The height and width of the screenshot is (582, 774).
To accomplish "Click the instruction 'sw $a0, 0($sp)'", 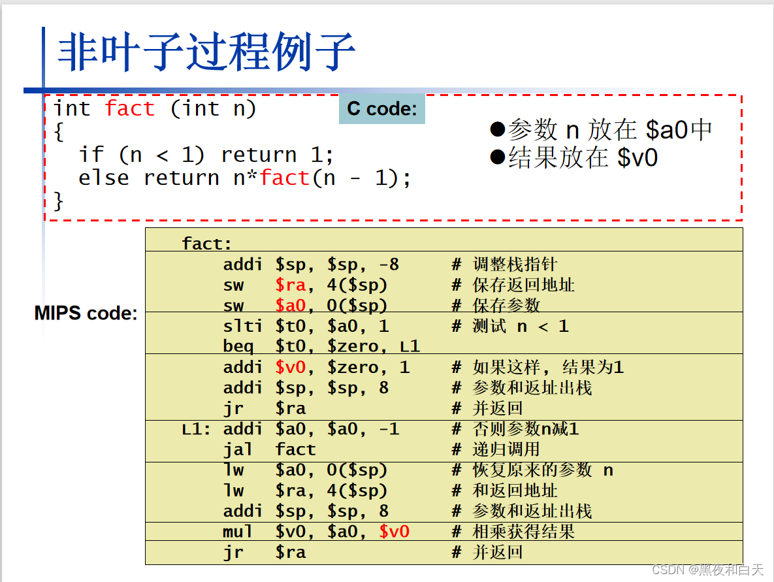I will click(x=305, y=306).
